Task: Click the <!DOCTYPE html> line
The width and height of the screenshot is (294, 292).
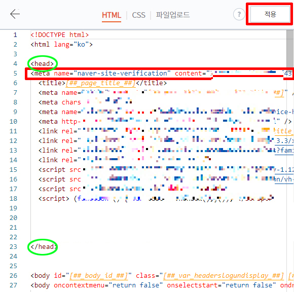Action: pos(60,35)
